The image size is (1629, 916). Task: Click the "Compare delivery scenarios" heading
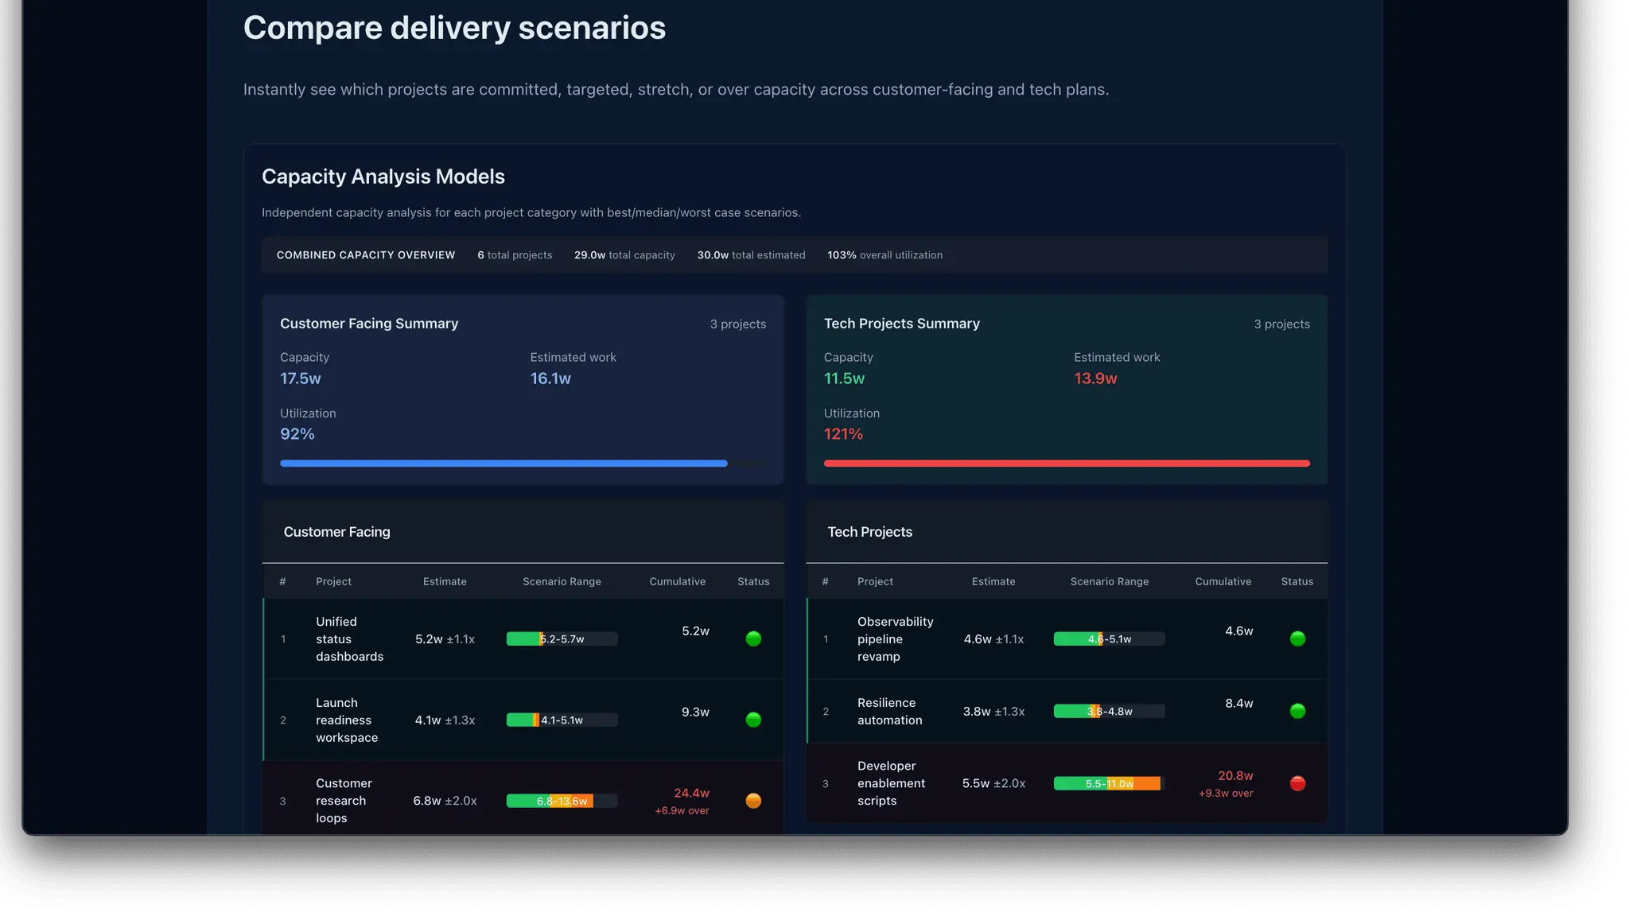coord(454,28)
